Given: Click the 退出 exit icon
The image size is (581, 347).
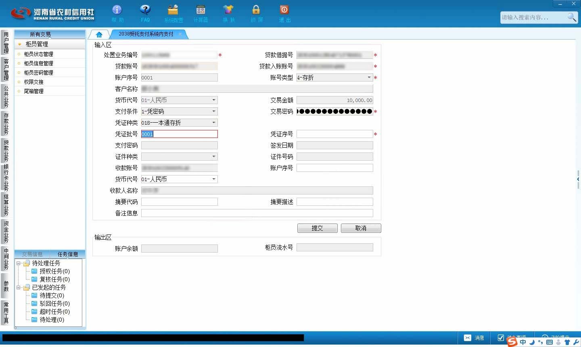Looking at the screenshot, I should (284, 10).
